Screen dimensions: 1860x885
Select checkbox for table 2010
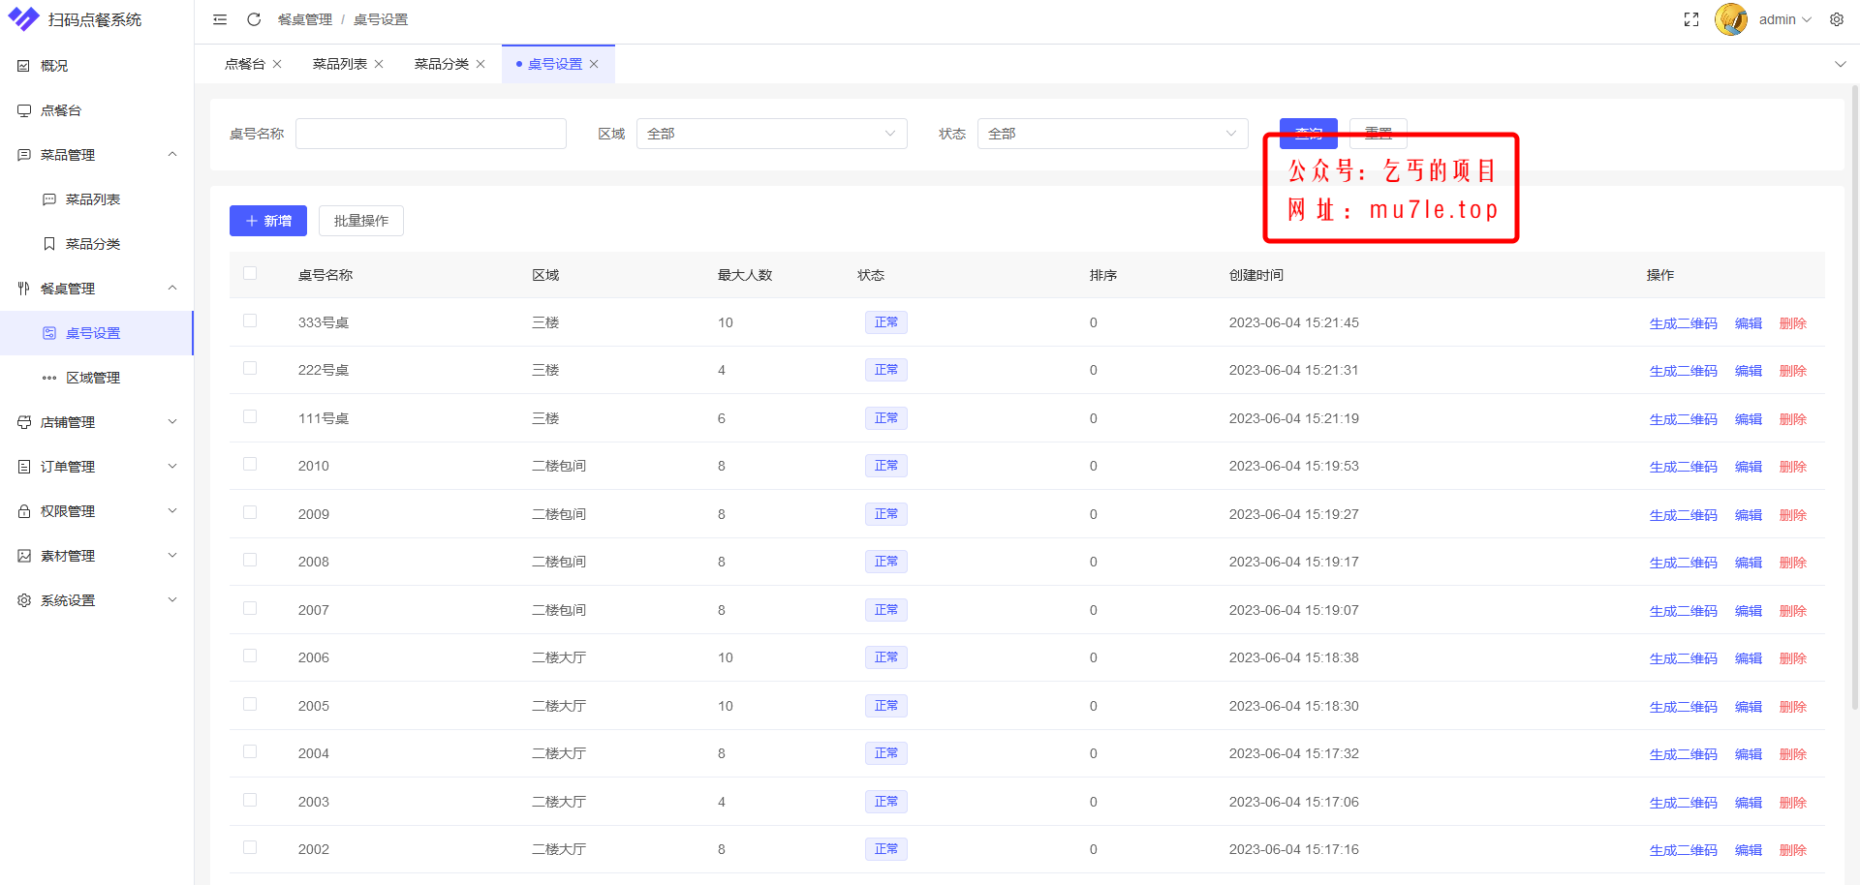point(250,464)
